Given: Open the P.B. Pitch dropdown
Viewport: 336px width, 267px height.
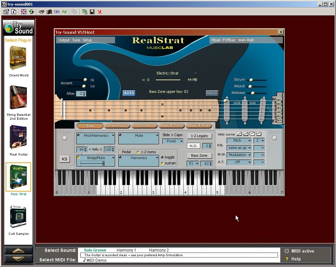Looking at the screenshot, I should pyautogui.click(x=239, y=140).
